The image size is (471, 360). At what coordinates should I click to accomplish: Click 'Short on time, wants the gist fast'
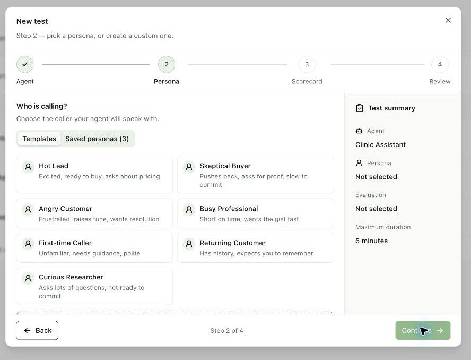(249, 219)
